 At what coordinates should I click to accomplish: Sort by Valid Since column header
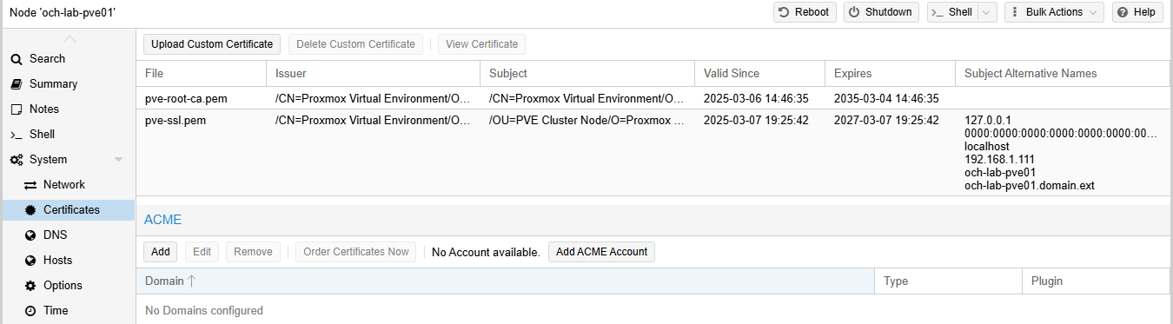point(759,74)
